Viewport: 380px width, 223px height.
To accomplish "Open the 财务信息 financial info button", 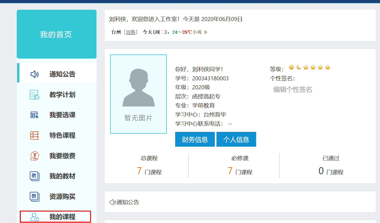I will coord(195,139).
